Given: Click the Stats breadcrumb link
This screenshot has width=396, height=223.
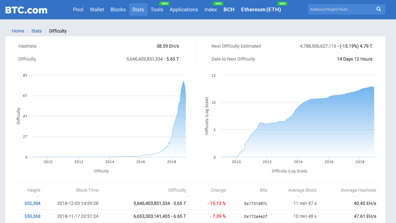Looking at the screenshot, I should tap(36, 31).
